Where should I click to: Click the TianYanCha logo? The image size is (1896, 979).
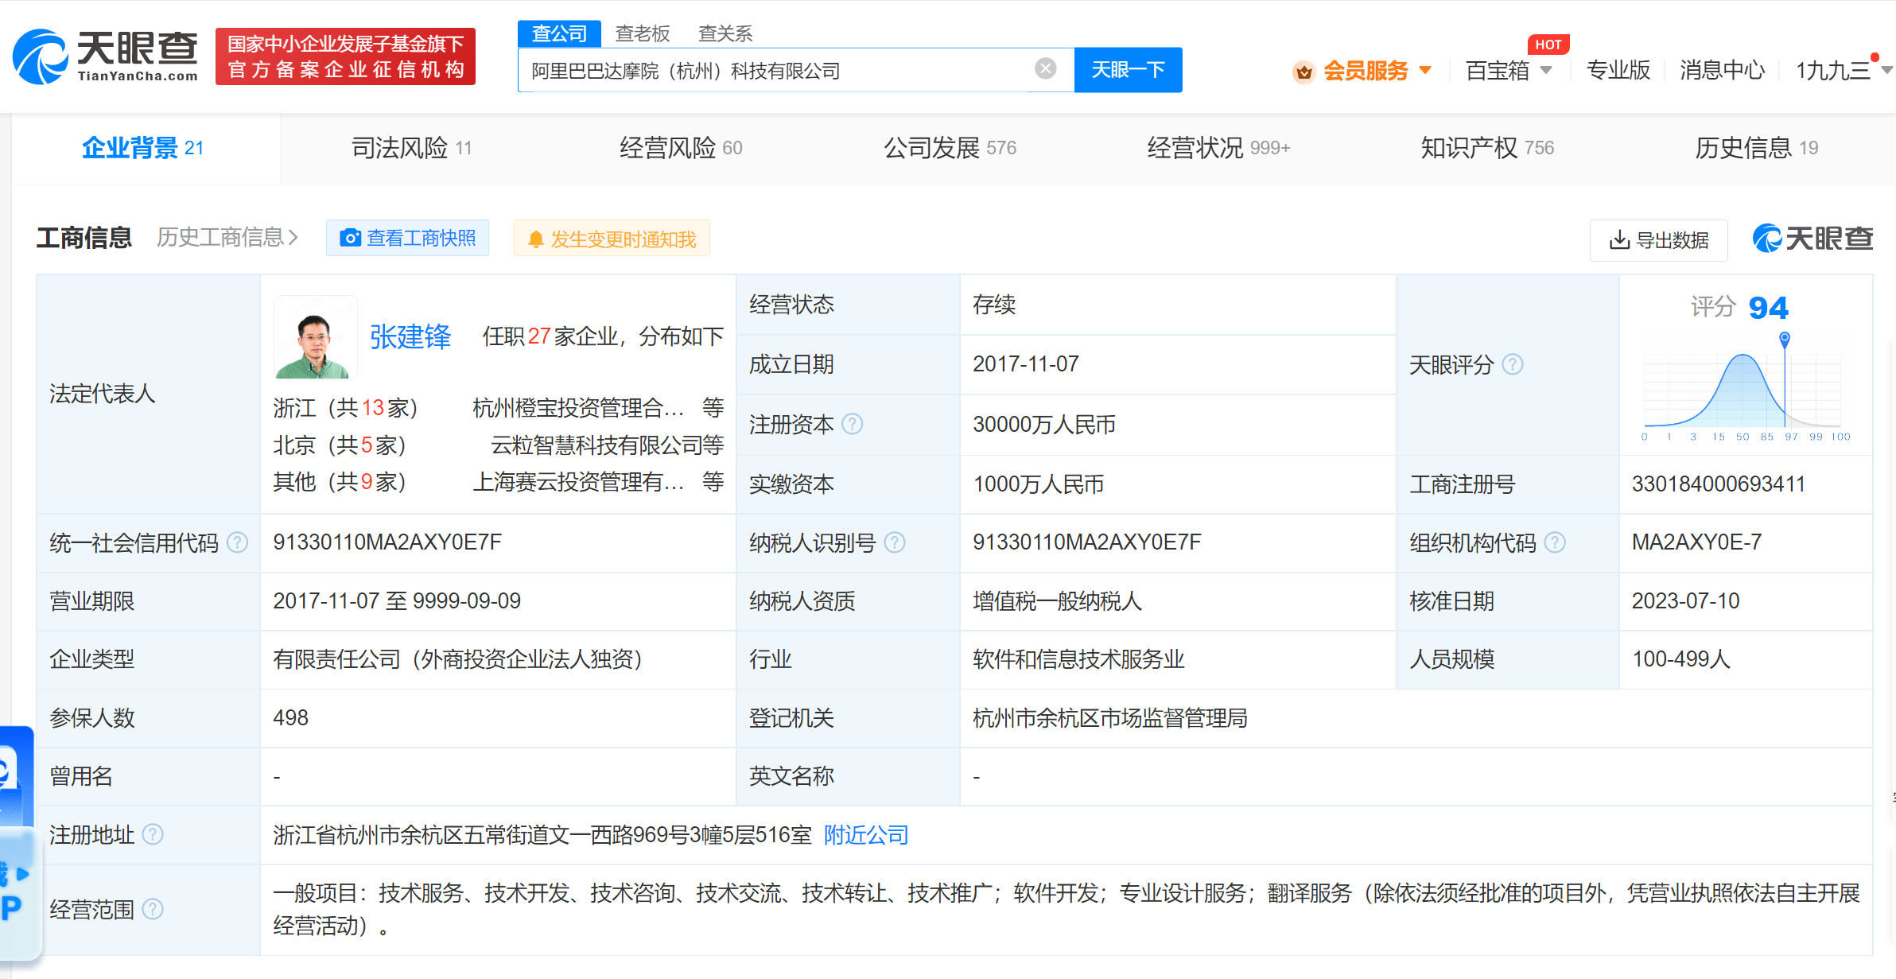[x=105, y=56]
